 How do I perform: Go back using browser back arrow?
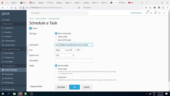point(3,8)
